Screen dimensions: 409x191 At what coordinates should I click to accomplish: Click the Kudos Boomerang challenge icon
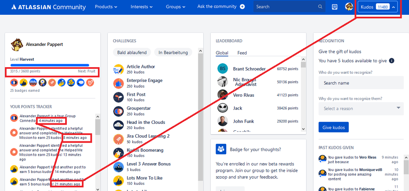pyautogui.click(x=118, y=153)
